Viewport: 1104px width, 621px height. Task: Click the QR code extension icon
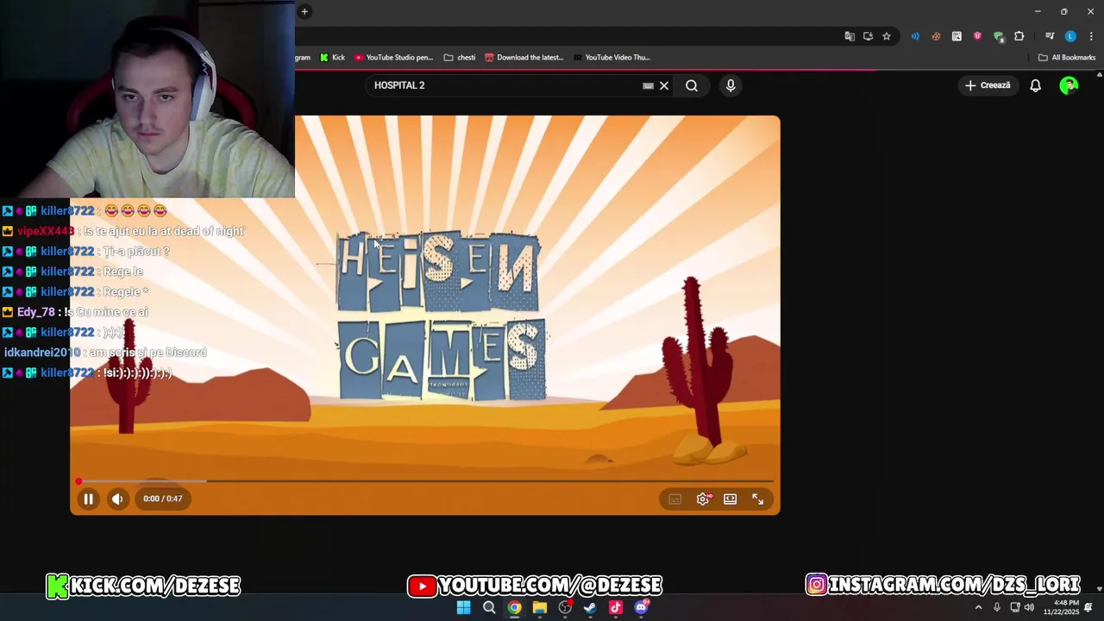tap(957, 36)
